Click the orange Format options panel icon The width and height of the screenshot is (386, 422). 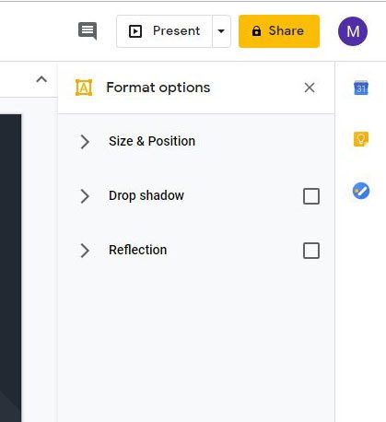[x=84, y=88]
